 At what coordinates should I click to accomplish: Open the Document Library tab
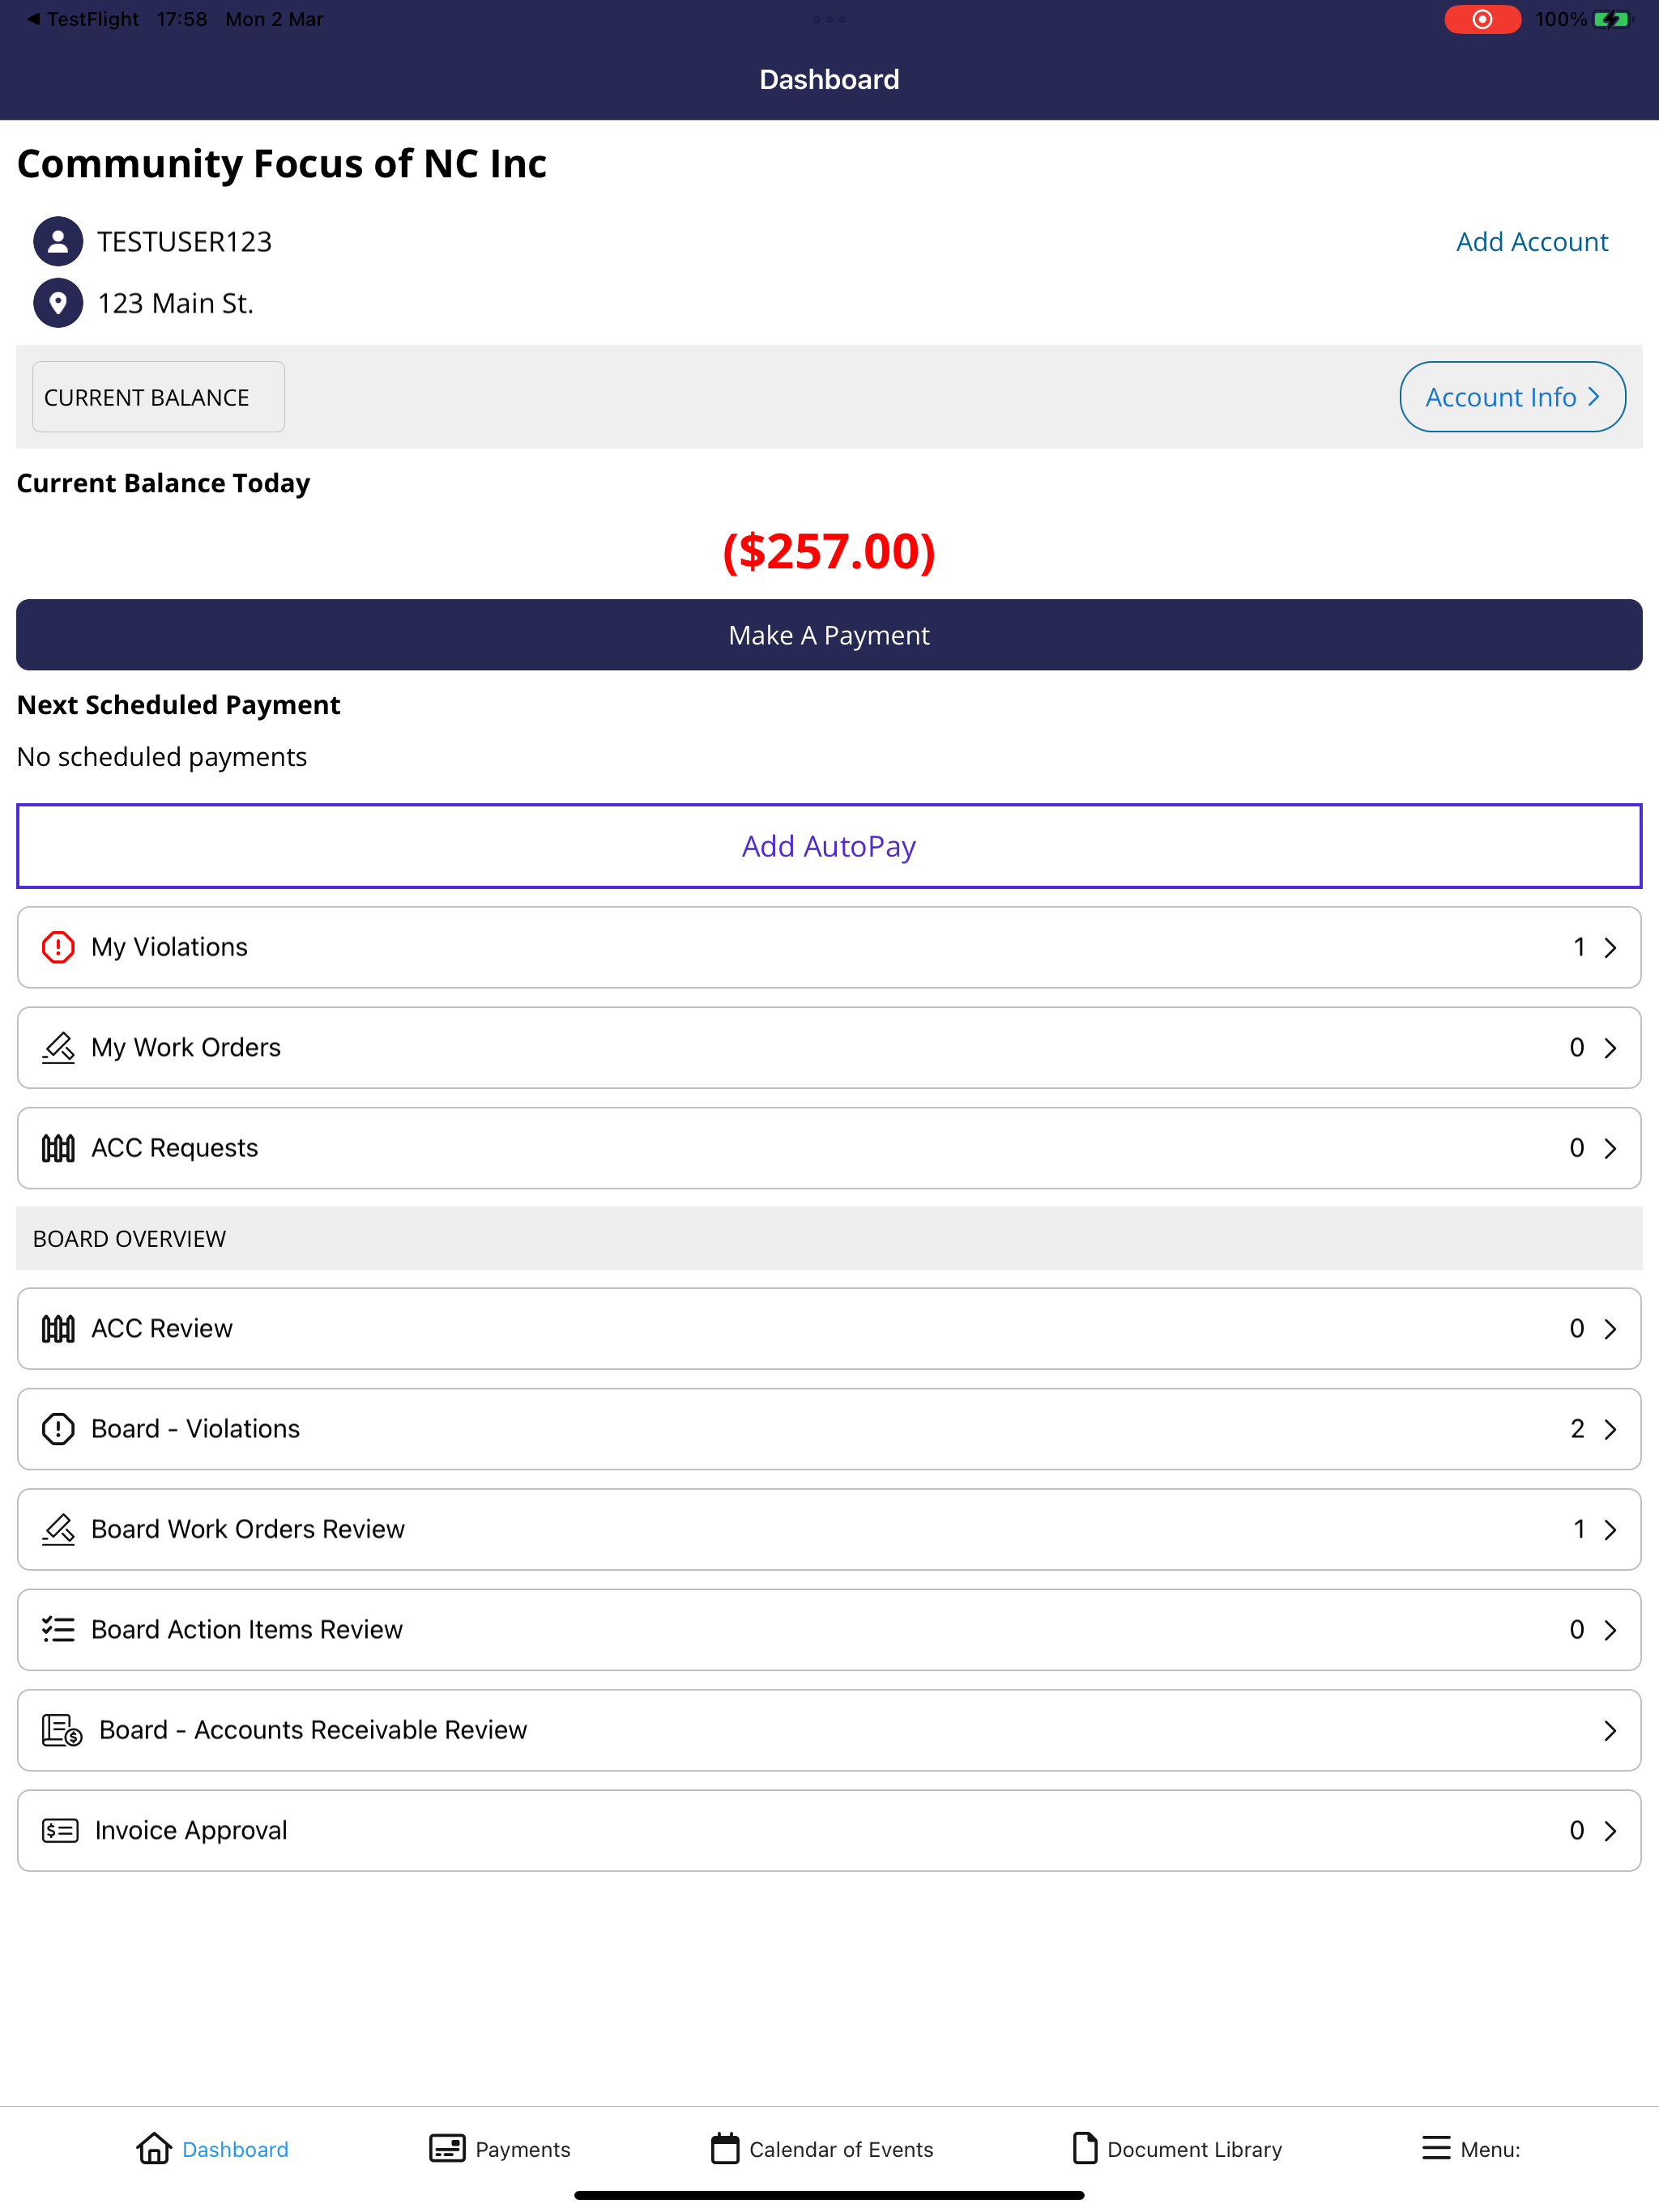pos(1175,2149)
